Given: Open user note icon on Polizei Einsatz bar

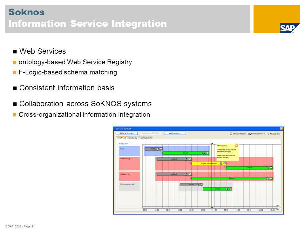Looking at the screenshot, I should coord(207,153).
